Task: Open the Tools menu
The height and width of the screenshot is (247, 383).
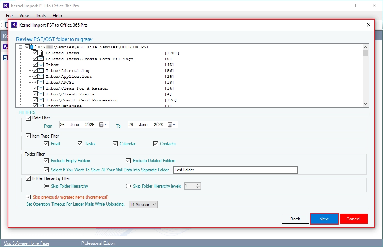Action: 41,15
